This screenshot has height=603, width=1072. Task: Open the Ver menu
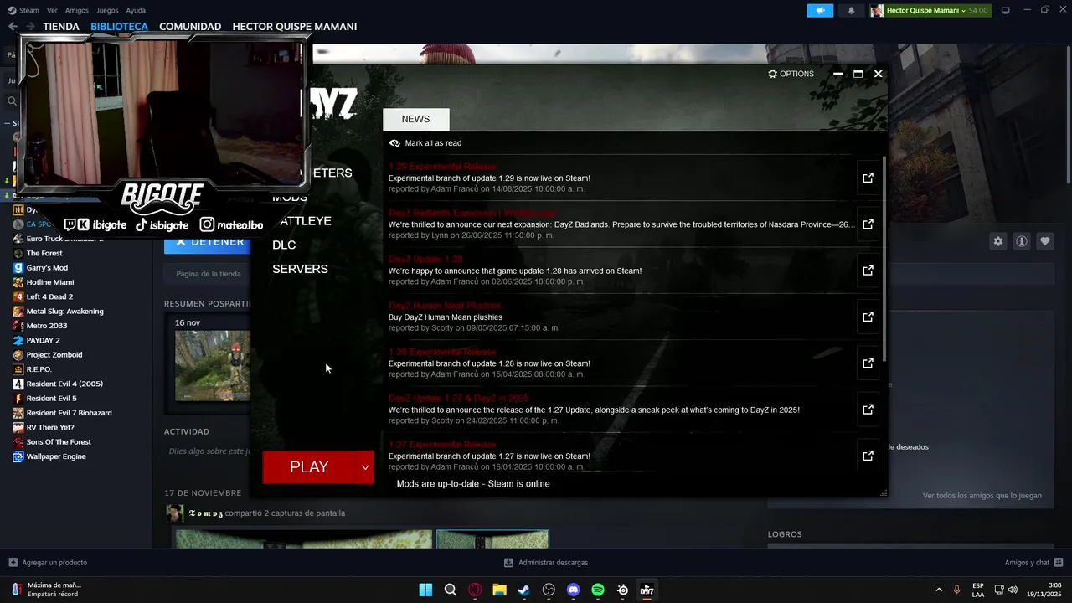[x=53, y=10]
